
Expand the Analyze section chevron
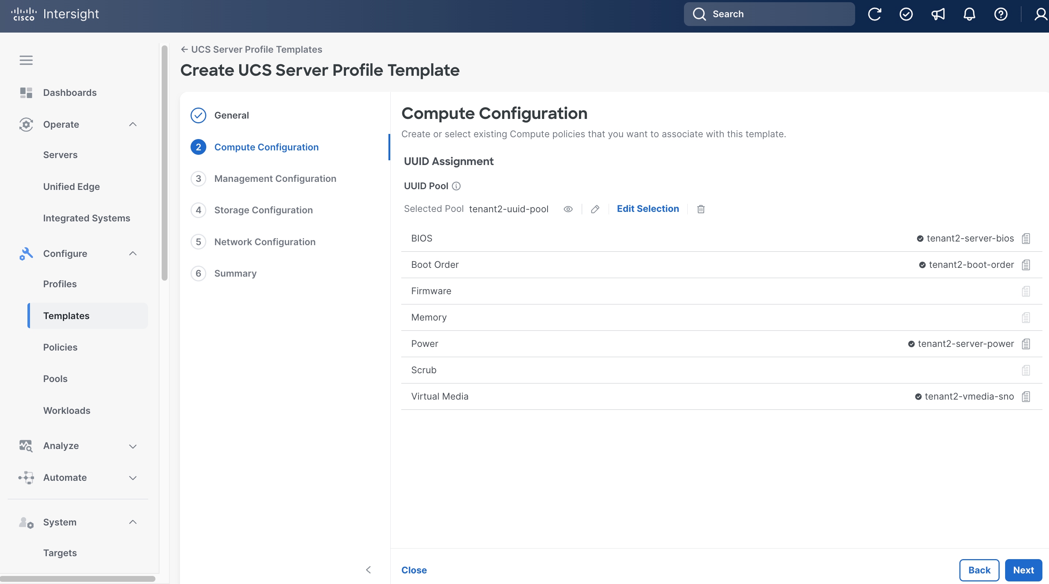tap(133, 446)
